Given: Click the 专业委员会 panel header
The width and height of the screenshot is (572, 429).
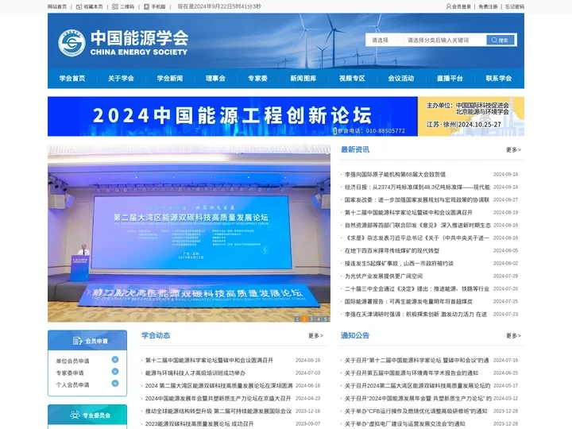Looking at the screenshot, I should coord(87,415).
